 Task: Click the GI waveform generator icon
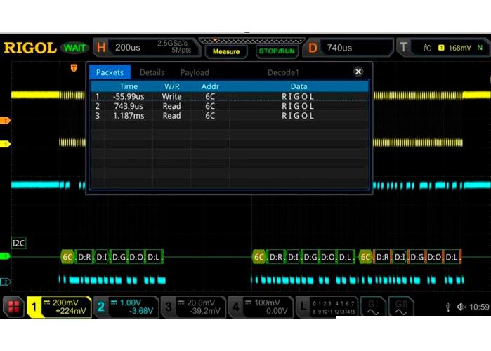373,307
